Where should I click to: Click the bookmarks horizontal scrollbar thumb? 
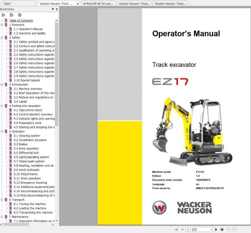pos(16,225)
